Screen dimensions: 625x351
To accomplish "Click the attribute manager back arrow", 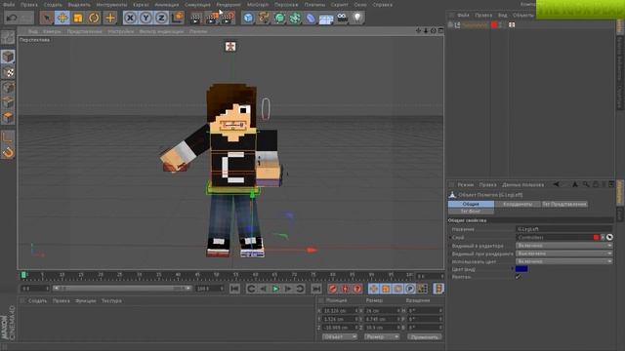I will [x=556, y=184].
